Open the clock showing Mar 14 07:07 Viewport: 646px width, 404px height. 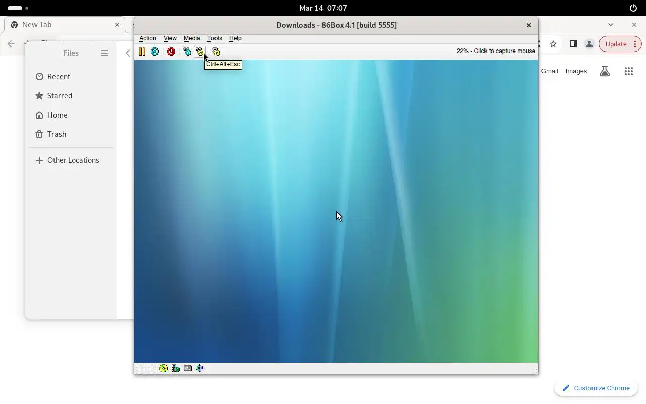[x=323, y=8]
